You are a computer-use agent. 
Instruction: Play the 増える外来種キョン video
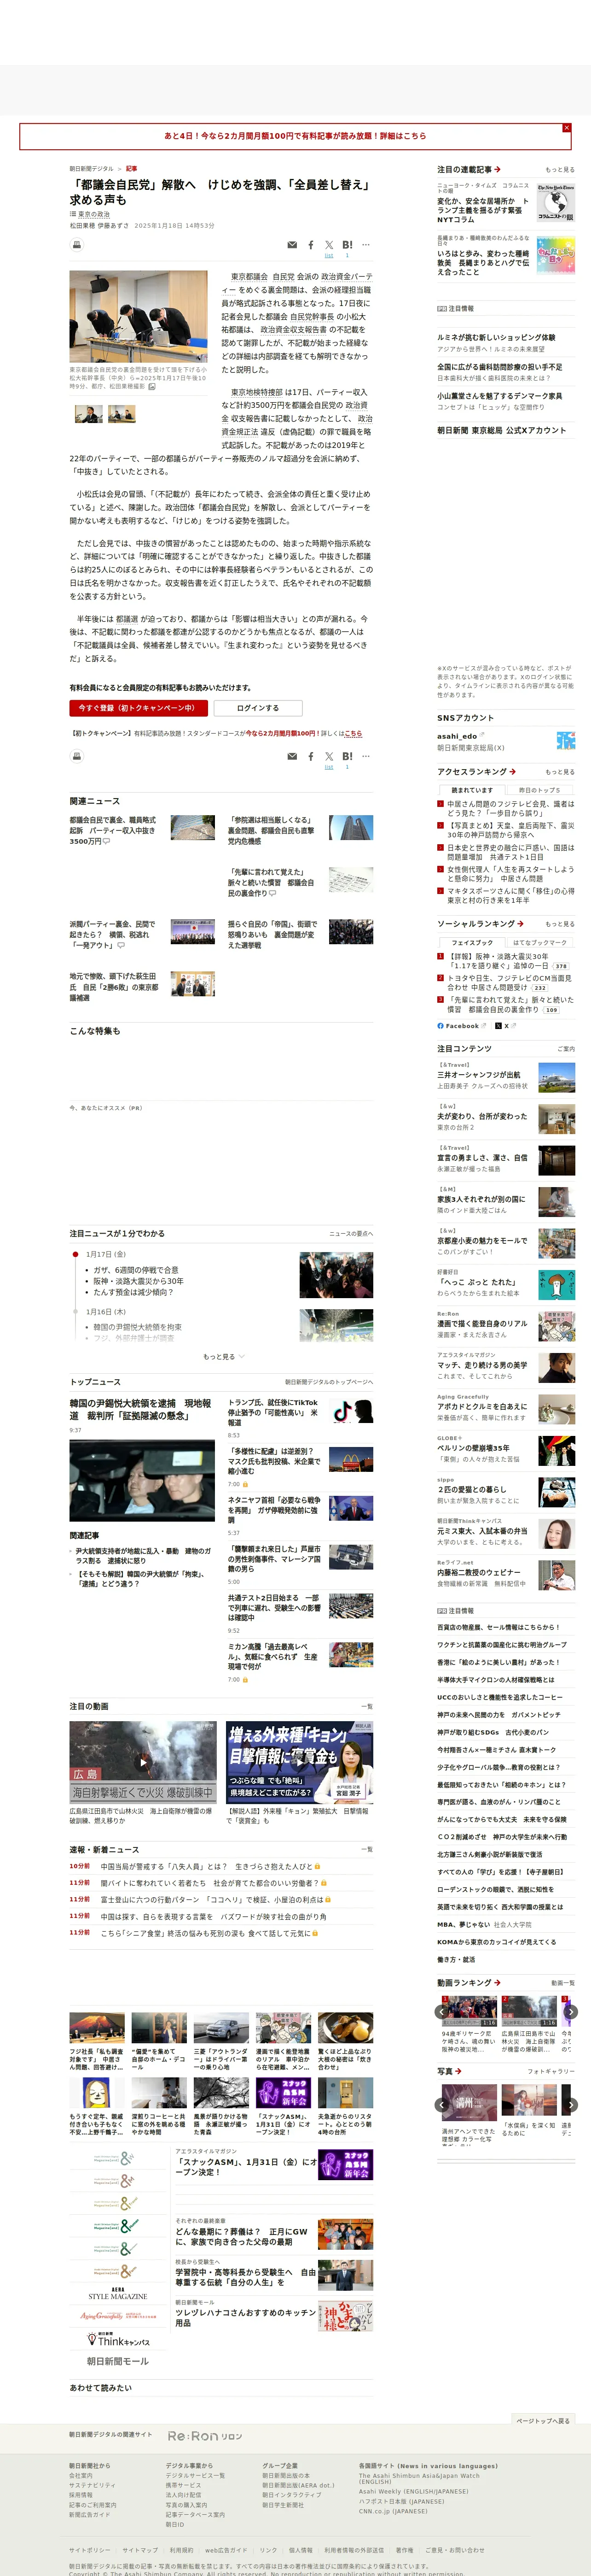click(300, 1762)
